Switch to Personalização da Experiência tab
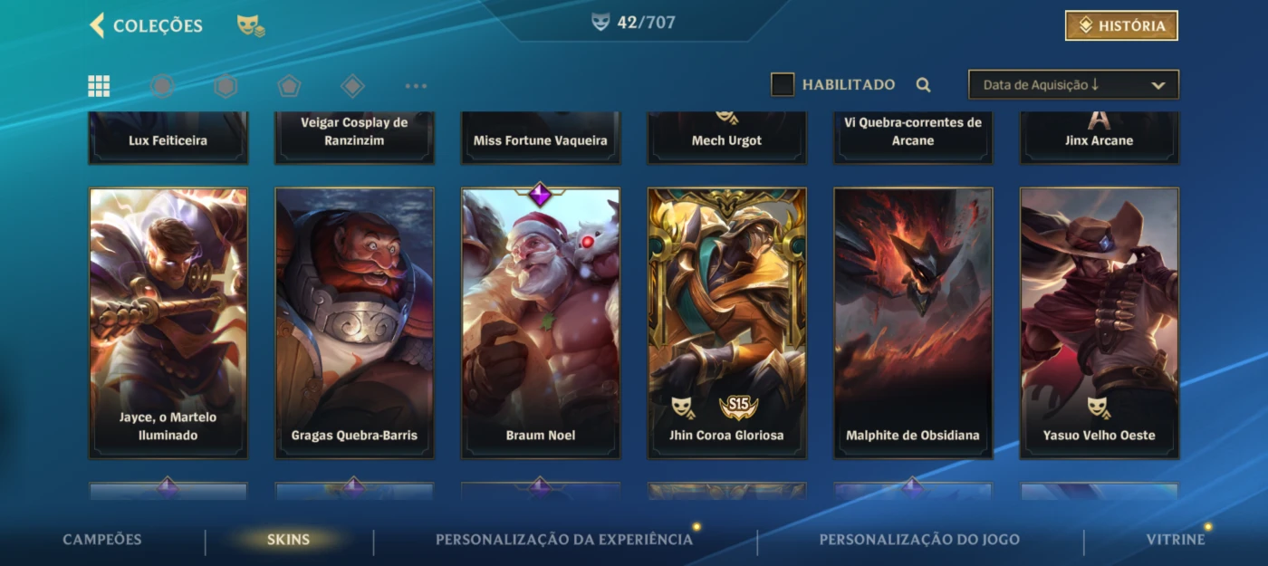Image resolution: width=1268 pixels, height=566 pixels. point(564,540)
